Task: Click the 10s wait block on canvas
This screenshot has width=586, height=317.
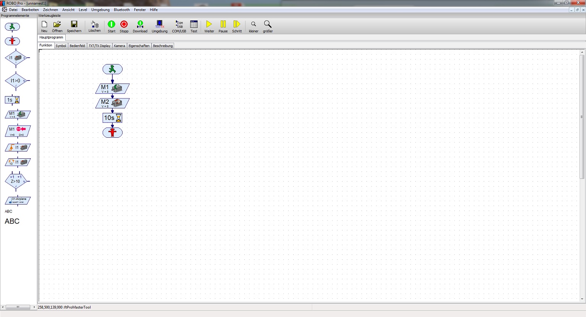Action: 112,118
